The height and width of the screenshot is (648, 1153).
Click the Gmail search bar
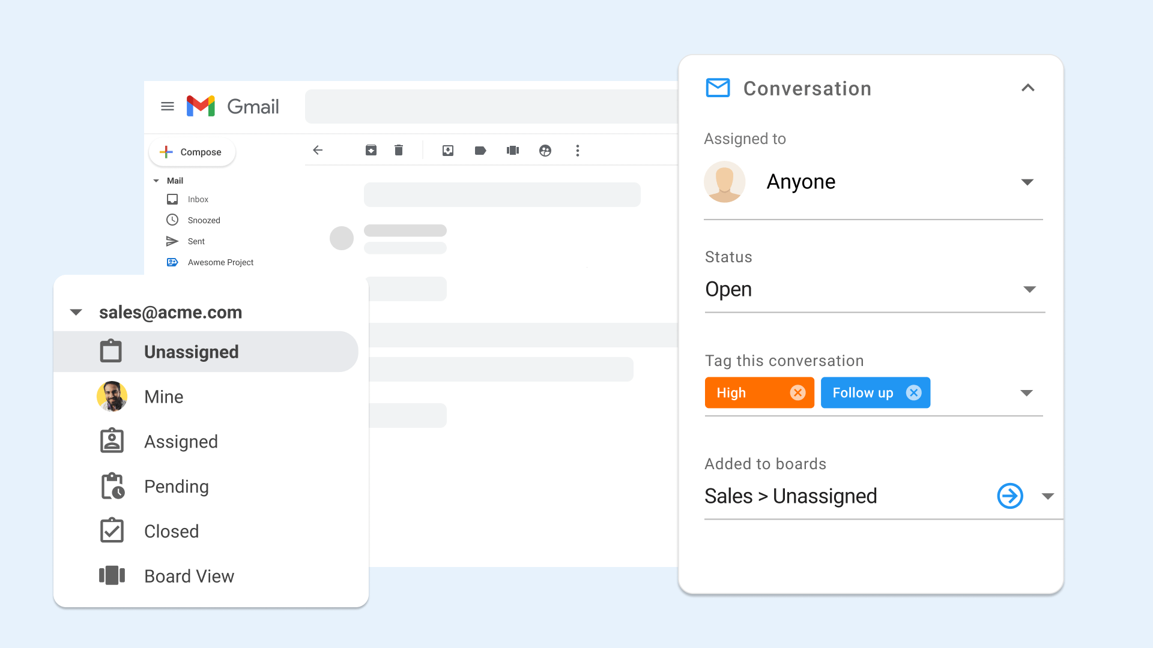pos(491,106)
